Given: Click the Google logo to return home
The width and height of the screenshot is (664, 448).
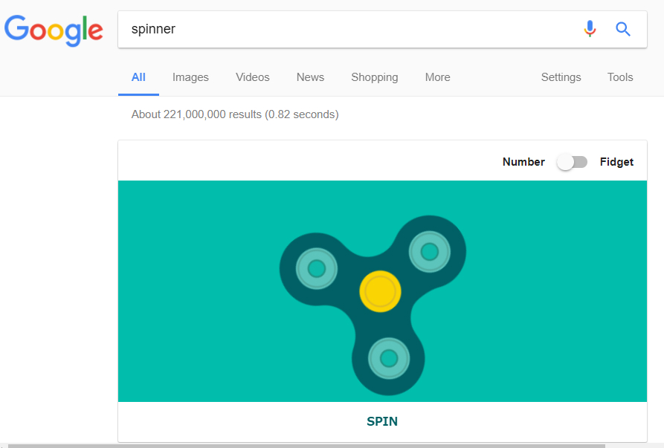Looking at the screenshot, I should [x=54, y=30].
